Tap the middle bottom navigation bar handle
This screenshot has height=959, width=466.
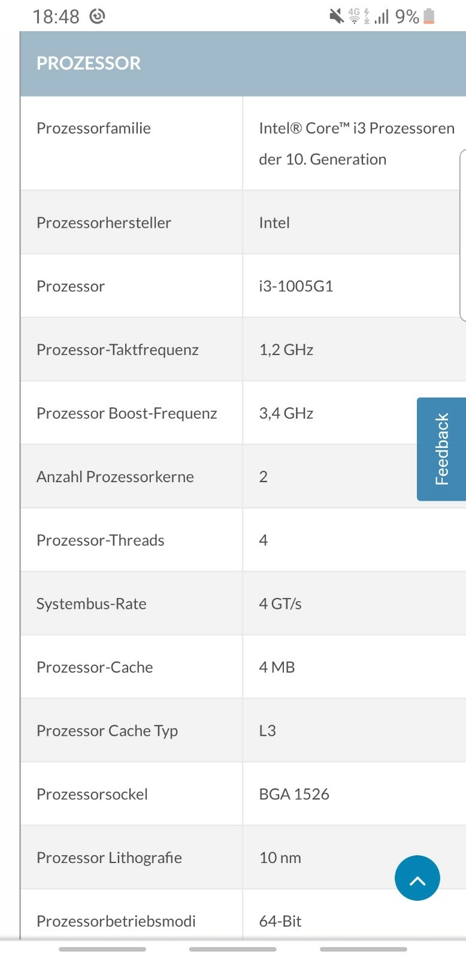click(x=233, y=949)
